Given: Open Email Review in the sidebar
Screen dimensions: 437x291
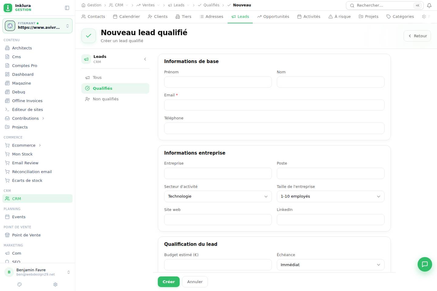Looking at the screenshot, I should (38, 163).
